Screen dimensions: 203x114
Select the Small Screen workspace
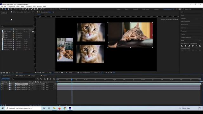tap(146, 9)
